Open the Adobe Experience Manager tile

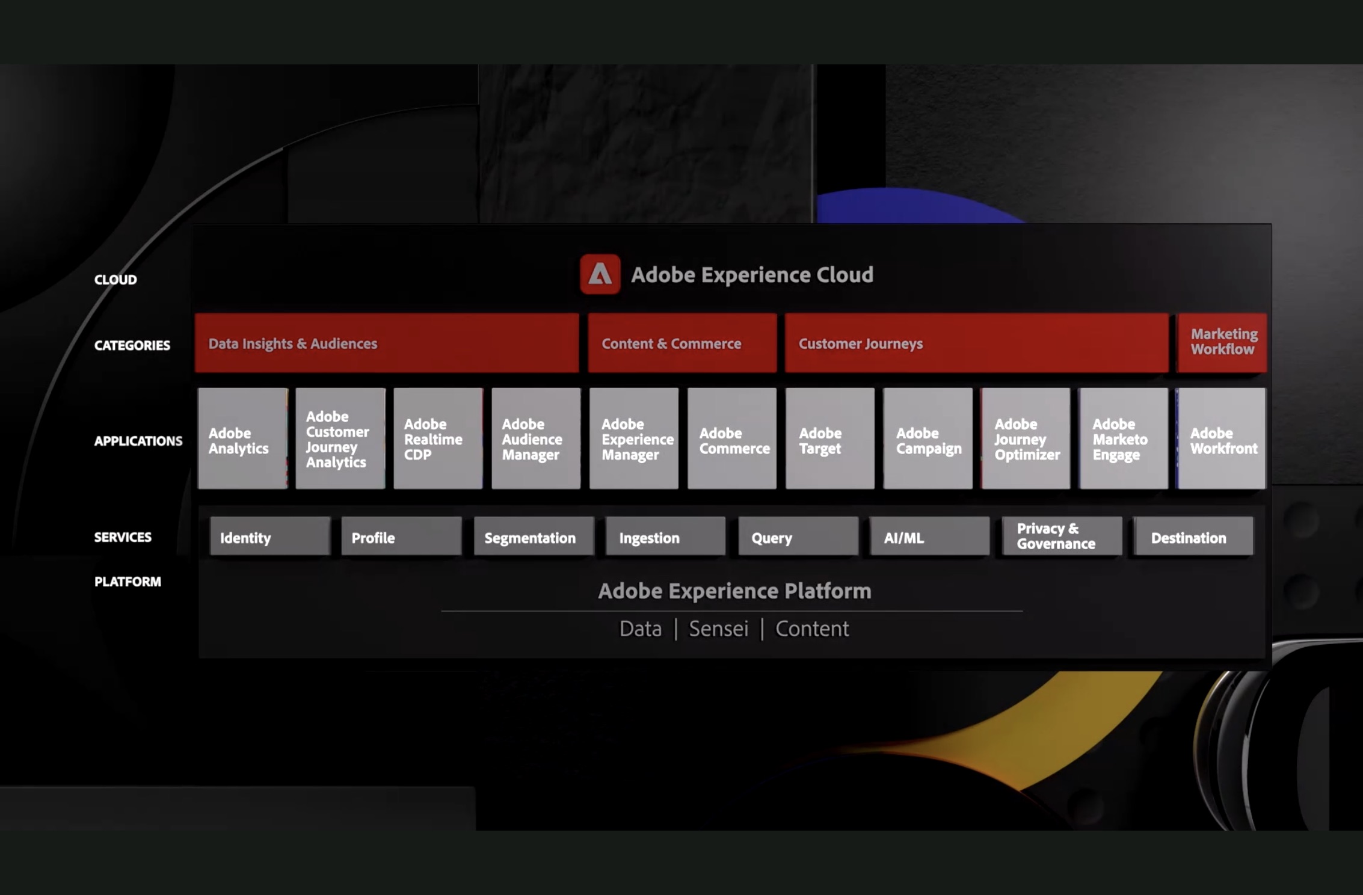point(634,438)
